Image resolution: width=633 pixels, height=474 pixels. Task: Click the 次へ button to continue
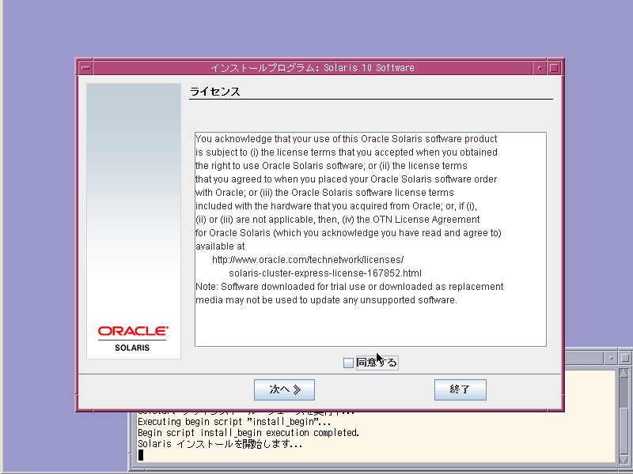[284, 389]
